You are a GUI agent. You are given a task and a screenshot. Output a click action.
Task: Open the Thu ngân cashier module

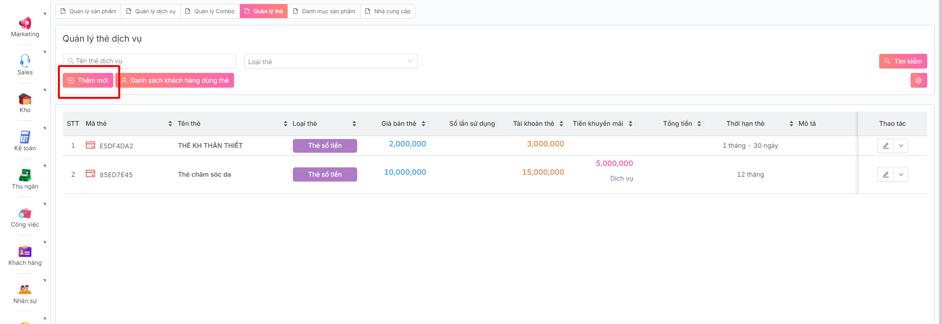(x=25, y=179)
